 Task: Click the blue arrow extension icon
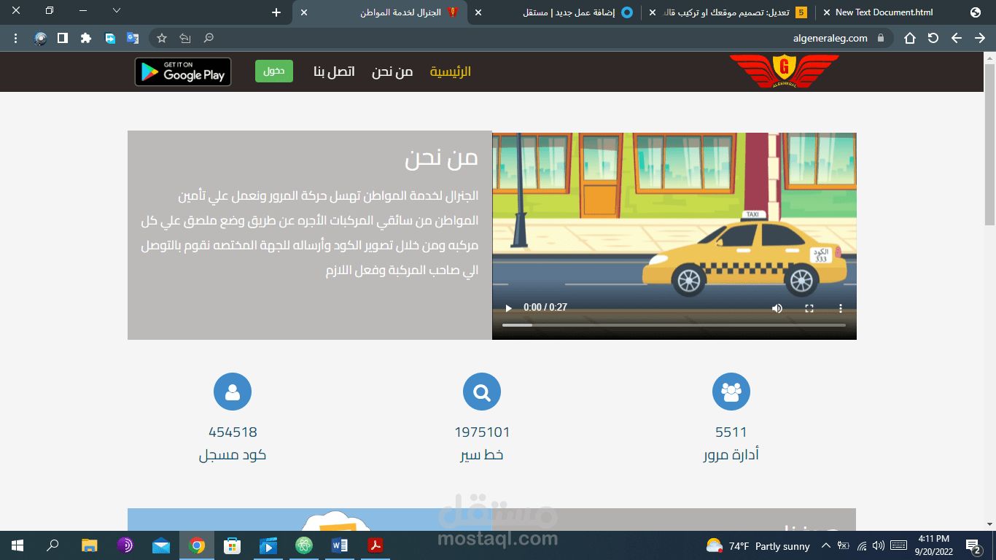point(109,38)
